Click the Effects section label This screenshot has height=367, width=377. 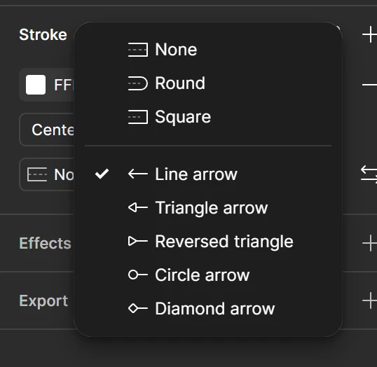pyautogui.click(x=45, y=243)
